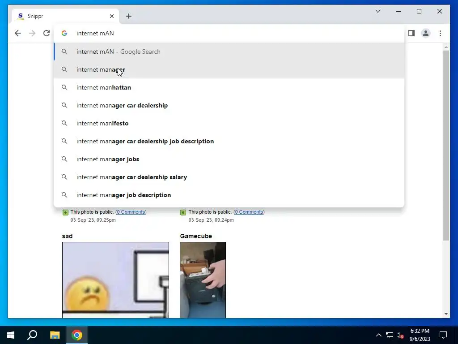Show hidden system tray icons
The width and height of the screenshot is (458, 344).
[378, 335]
